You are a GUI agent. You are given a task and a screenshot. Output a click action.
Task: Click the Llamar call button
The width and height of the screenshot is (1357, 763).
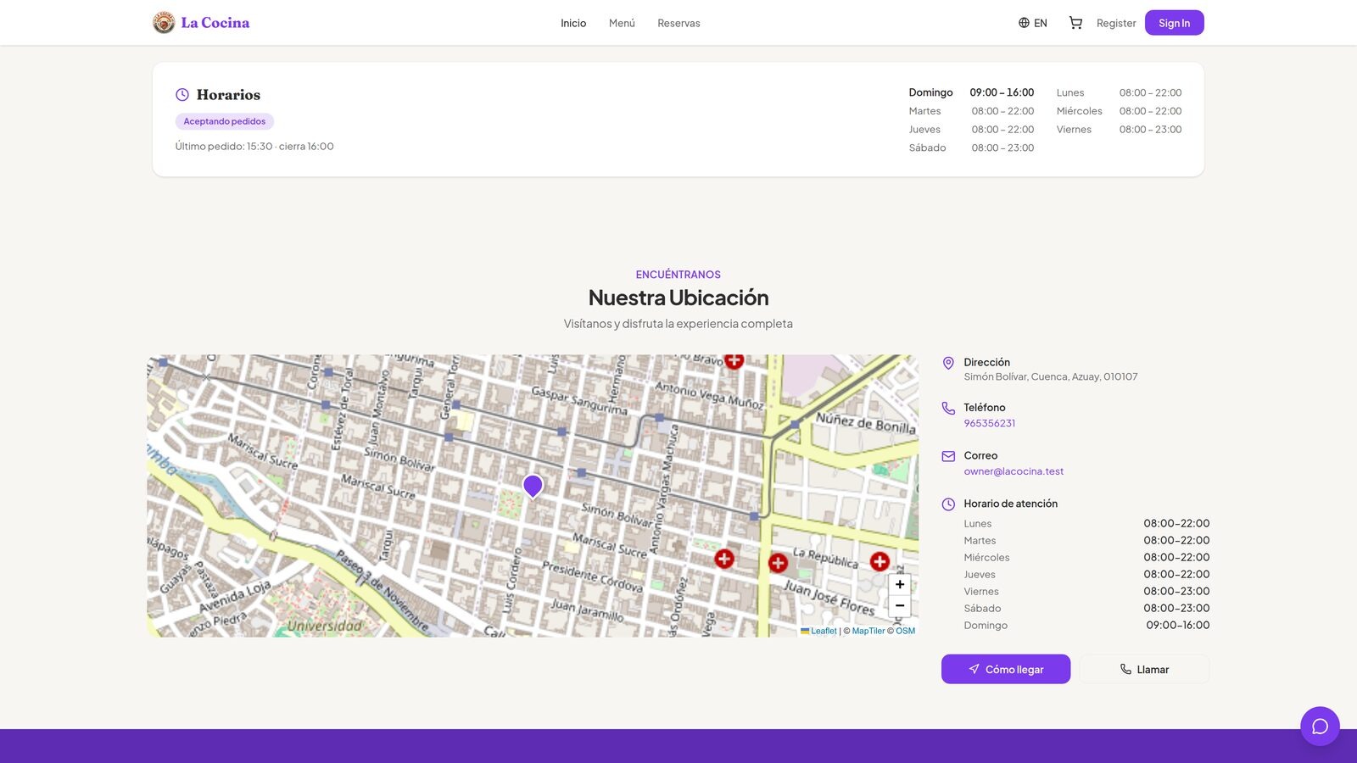tap(1144, 669)
